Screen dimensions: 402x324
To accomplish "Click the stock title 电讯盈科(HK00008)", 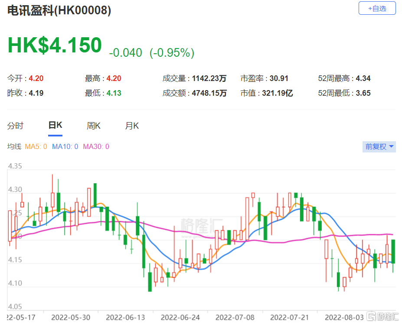I will click(59, 10).
